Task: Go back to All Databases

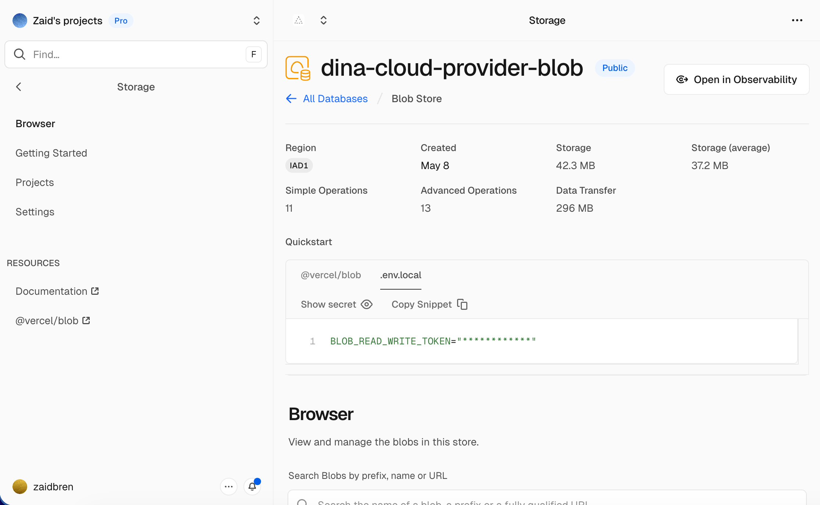Action: [x=327, y=99]
